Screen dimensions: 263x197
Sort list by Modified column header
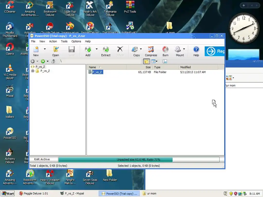[198, 67]
